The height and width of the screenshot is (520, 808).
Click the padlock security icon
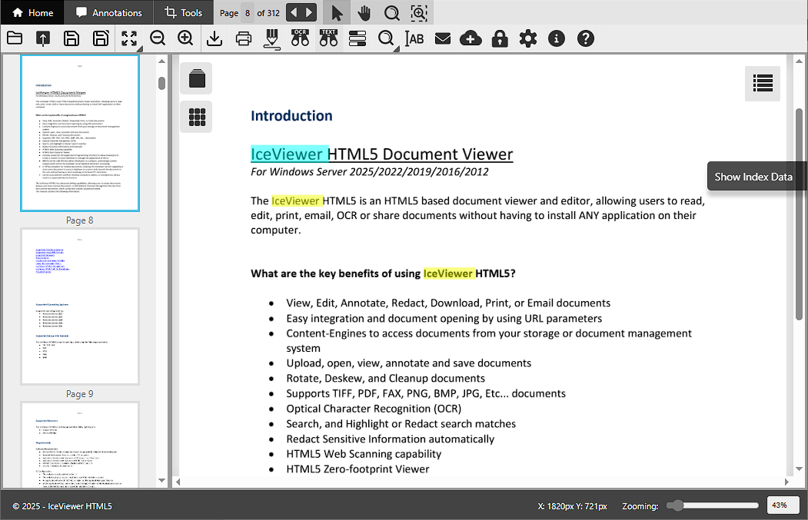(x=500, y=38)
